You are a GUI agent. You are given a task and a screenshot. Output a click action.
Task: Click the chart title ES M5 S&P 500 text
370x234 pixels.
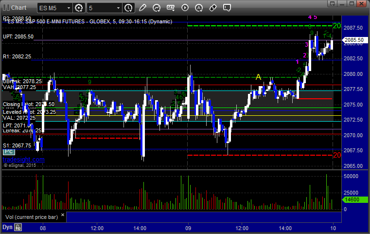(89, 22)
